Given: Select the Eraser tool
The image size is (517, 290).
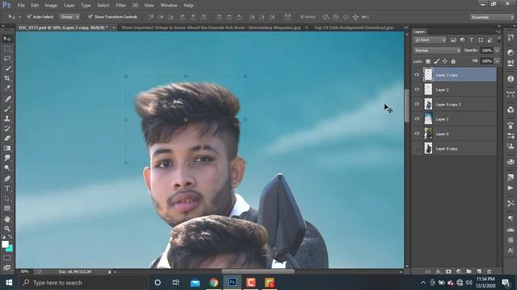Looking at the screenshot, I should (x=7, y=138).
